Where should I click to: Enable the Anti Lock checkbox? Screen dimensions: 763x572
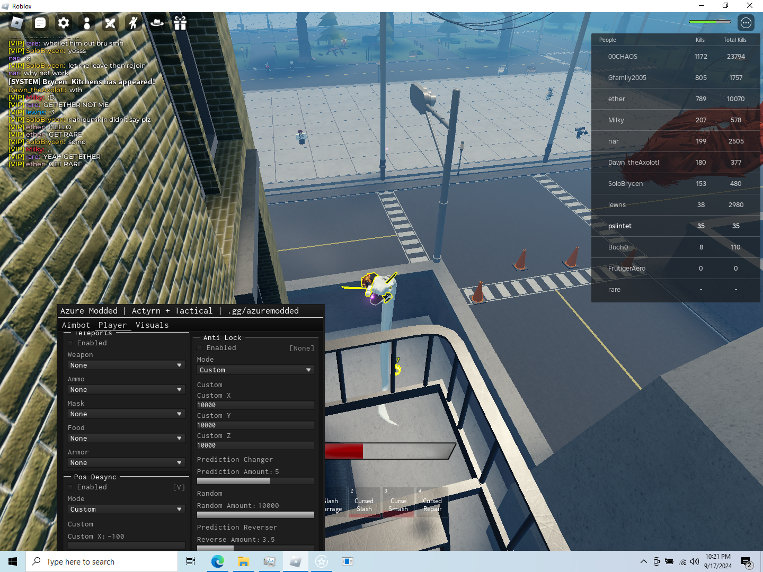pyautogui.click(x=199, y=348)
